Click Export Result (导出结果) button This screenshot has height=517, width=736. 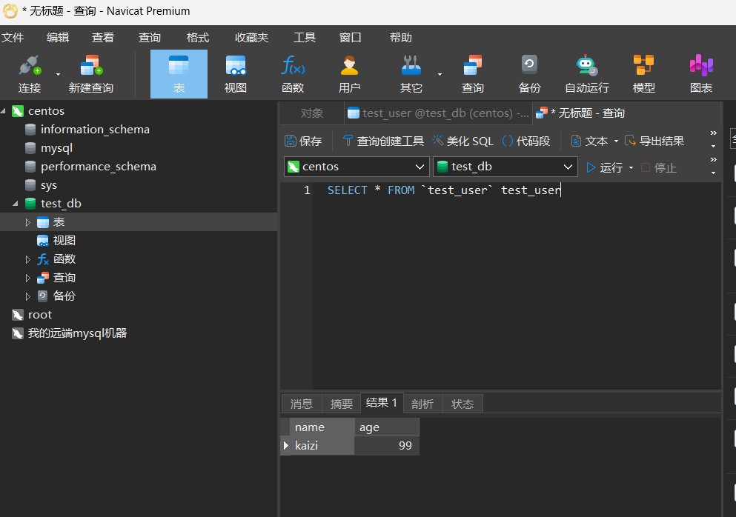654,141
